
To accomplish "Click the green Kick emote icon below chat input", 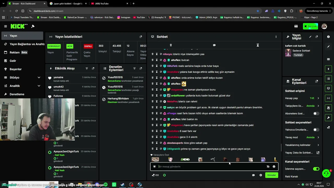I will click(x=164, y=175).
